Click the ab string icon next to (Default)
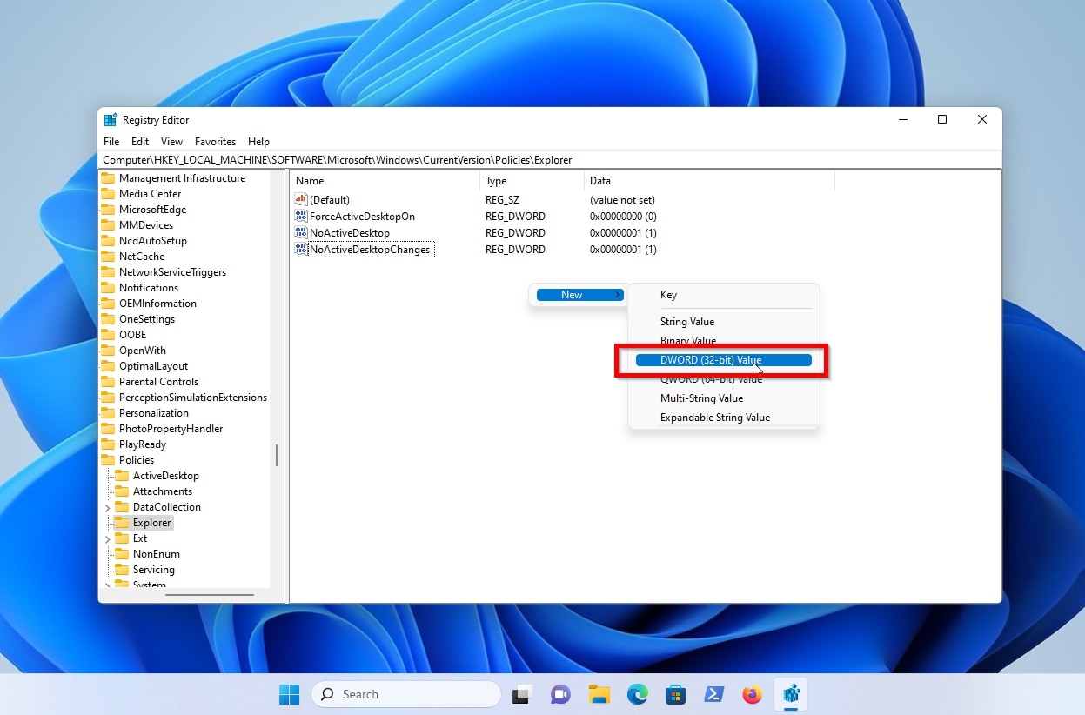 pos(300,199)
